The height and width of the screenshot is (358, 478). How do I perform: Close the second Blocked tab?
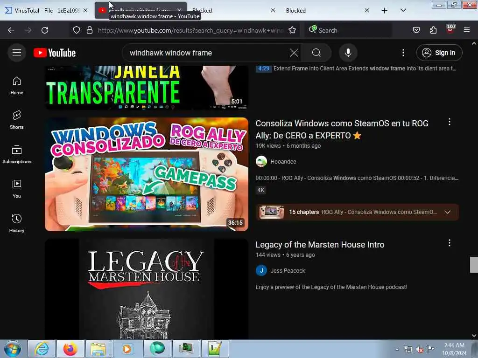[367, 11]
